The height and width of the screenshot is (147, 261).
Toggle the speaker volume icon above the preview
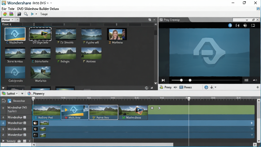[245, 25]
